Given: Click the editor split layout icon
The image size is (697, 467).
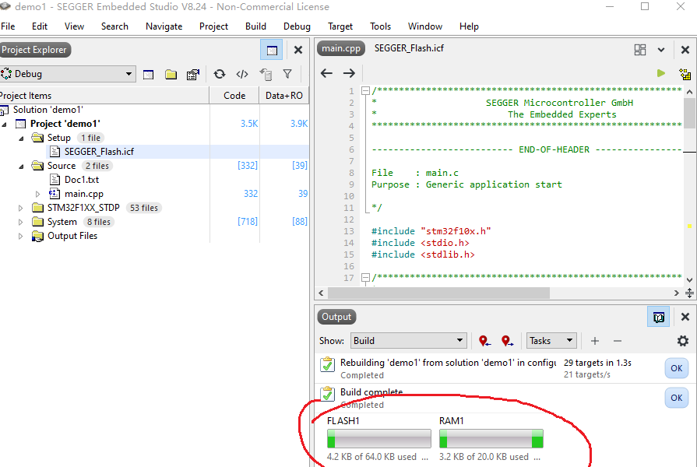Looking at the screenshot, I should 640,50.
